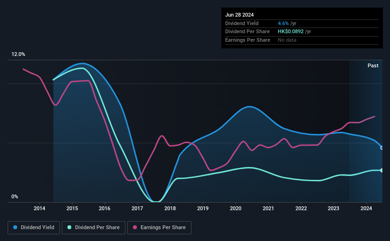Click the 2021 x-axis label
Viewport: 390px width, 241px height.
pyautogui.click(x=268, y=208)
